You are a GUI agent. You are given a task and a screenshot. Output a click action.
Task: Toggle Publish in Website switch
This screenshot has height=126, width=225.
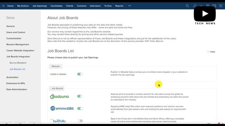point(80,74)
